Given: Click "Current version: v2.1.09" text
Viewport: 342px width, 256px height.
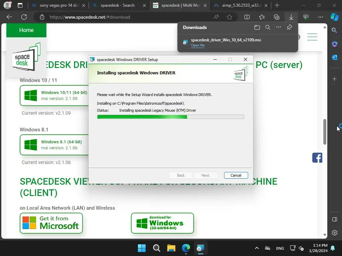Looking at the screenshot, I should click(46, 113).
